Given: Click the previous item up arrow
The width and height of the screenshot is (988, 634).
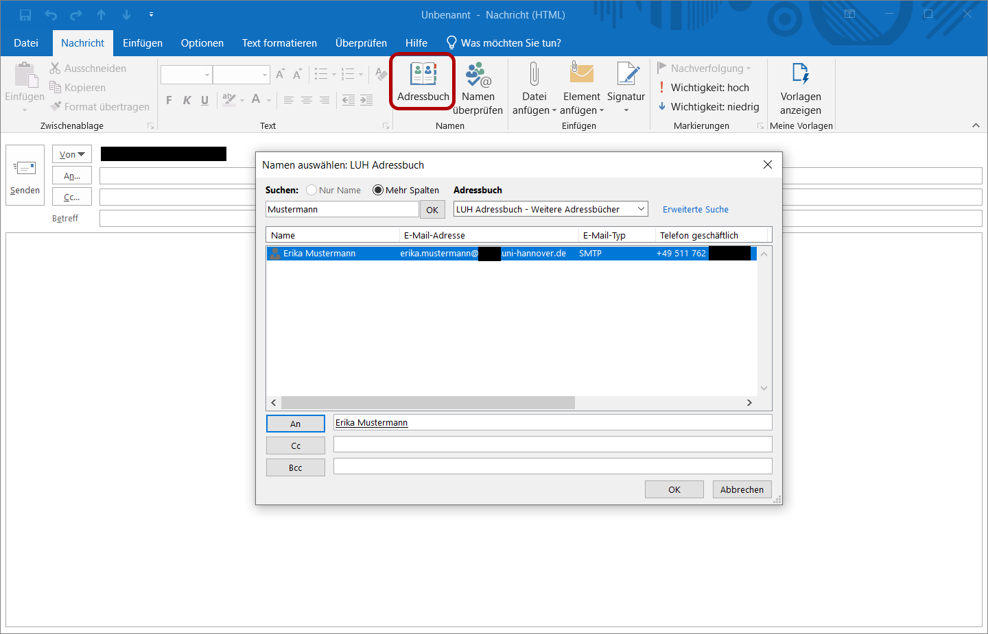Looking at the screenshot, I should (102, 14).
